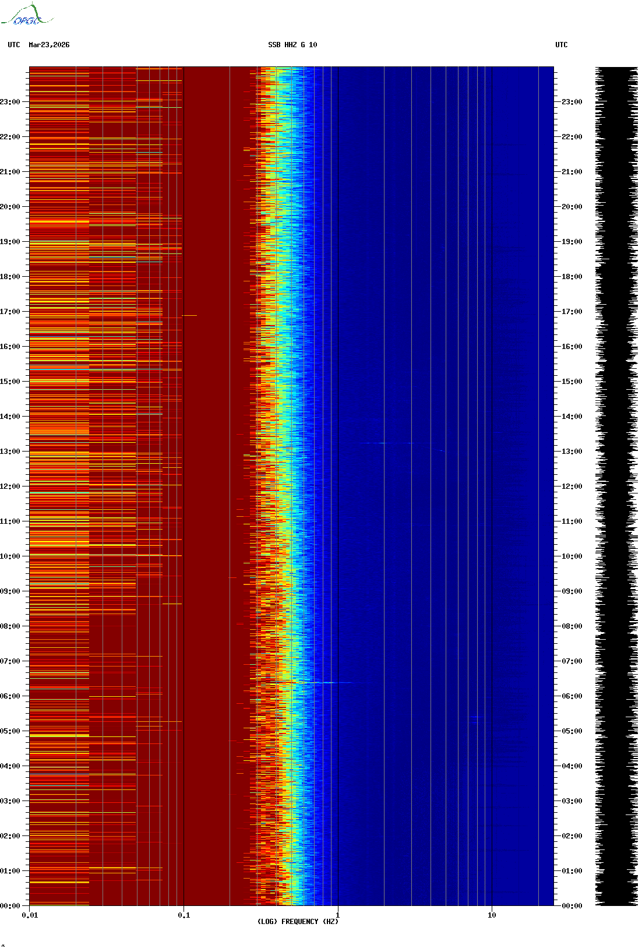Image resolution: width=642 pixels, height=952 pixels.
Task: Click the 12:00 marker on left axis
Action: point(10,486)
